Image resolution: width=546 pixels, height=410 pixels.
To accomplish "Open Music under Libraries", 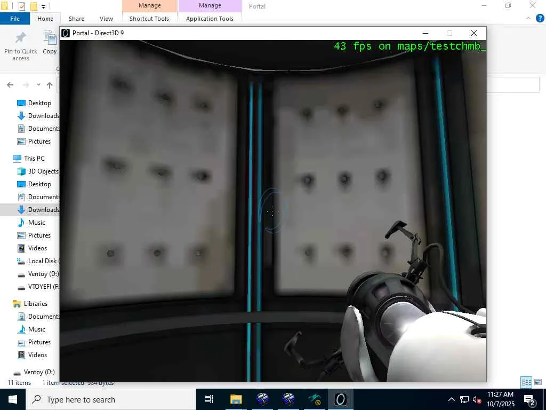I will [x=37, y=329].
